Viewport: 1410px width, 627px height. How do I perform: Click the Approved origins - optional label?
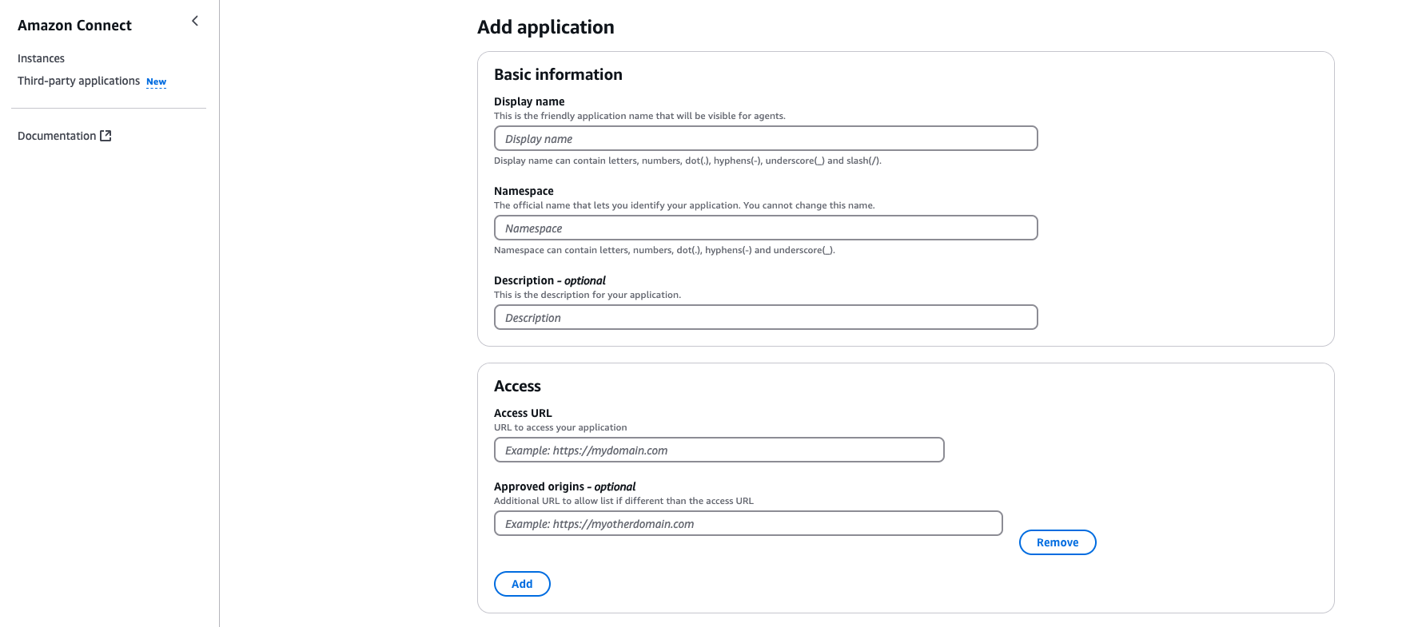[x=564, y=486]
